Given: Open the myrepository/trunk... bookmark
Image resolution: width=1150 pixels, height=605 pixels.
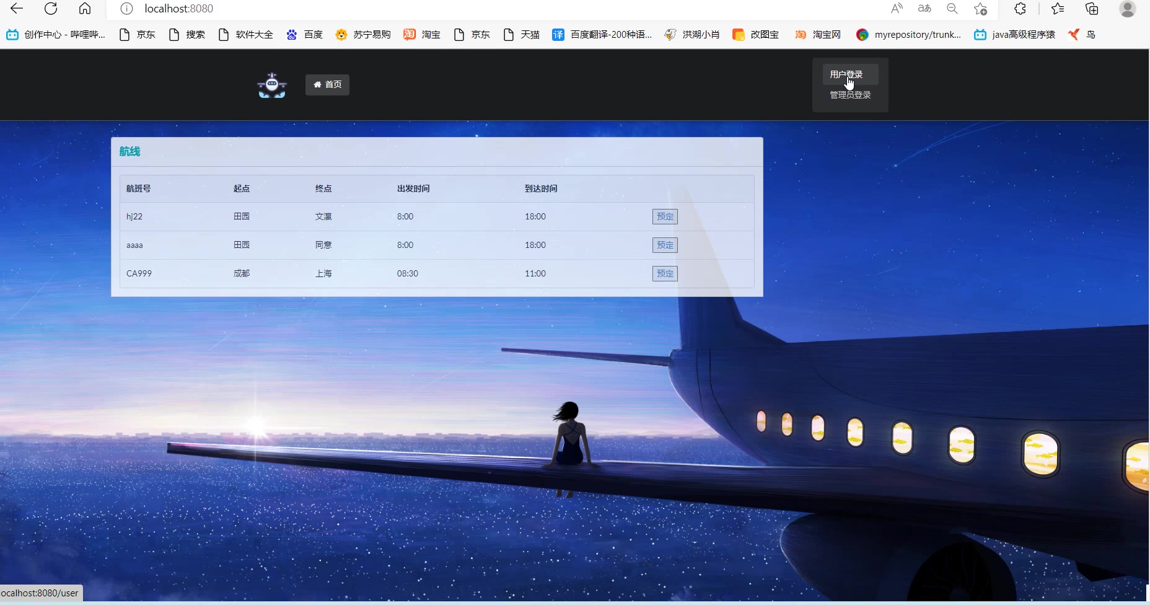Looking at the screenshot, I should click(x=908, y=35).
